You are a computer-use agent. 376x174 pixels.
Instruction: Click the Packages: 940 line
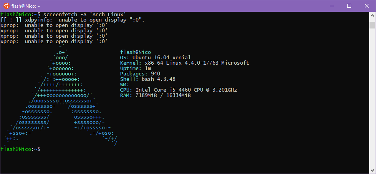click(140, 74)
